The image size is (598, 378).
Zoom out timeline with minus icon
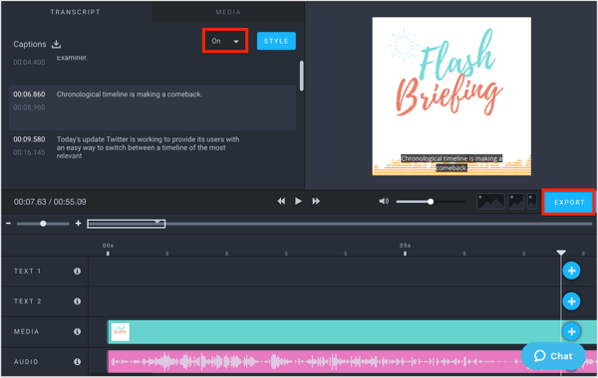(x=8, y=224)
